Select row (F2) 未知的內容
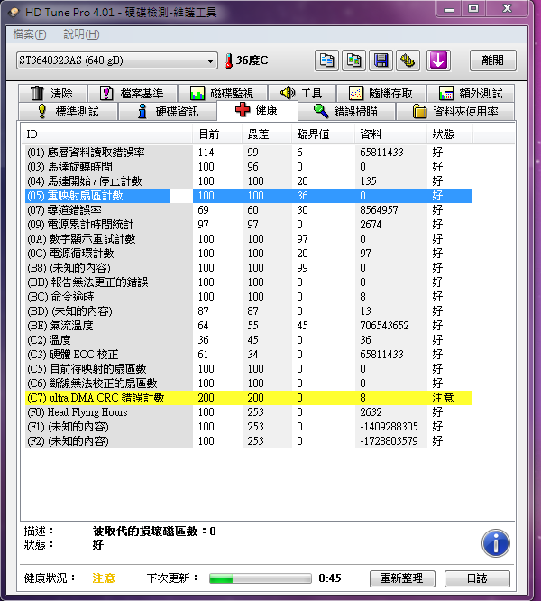The height and width of the screenshot is (601, 541). point(249,441)
